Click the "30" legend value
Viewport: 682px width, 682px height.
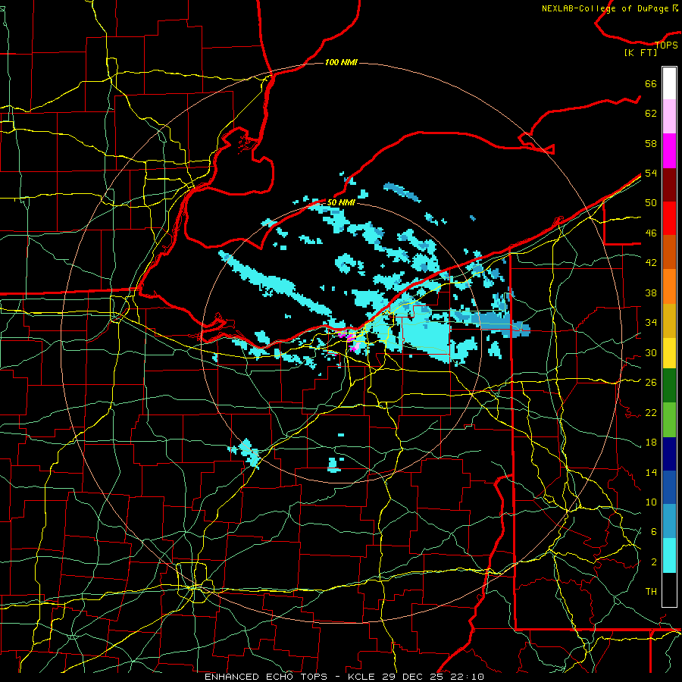click(x=651, y=352)
